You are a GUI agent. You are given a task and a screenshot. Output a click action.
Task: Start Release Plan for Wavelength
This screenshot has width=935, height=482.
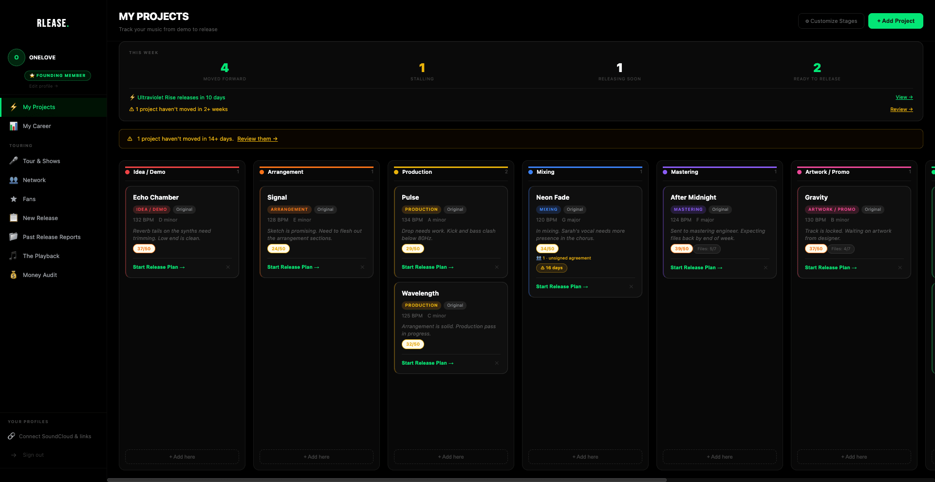pos(428,363)
